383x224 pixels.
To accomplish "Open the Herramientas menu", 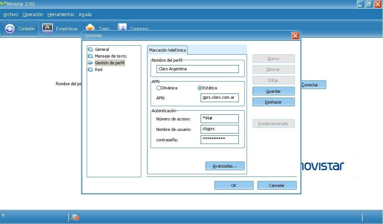I will [61, 15].
